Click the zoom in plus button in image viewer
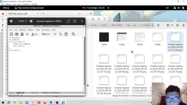Viewport: 187px width, 105px height. coord(31,21)
